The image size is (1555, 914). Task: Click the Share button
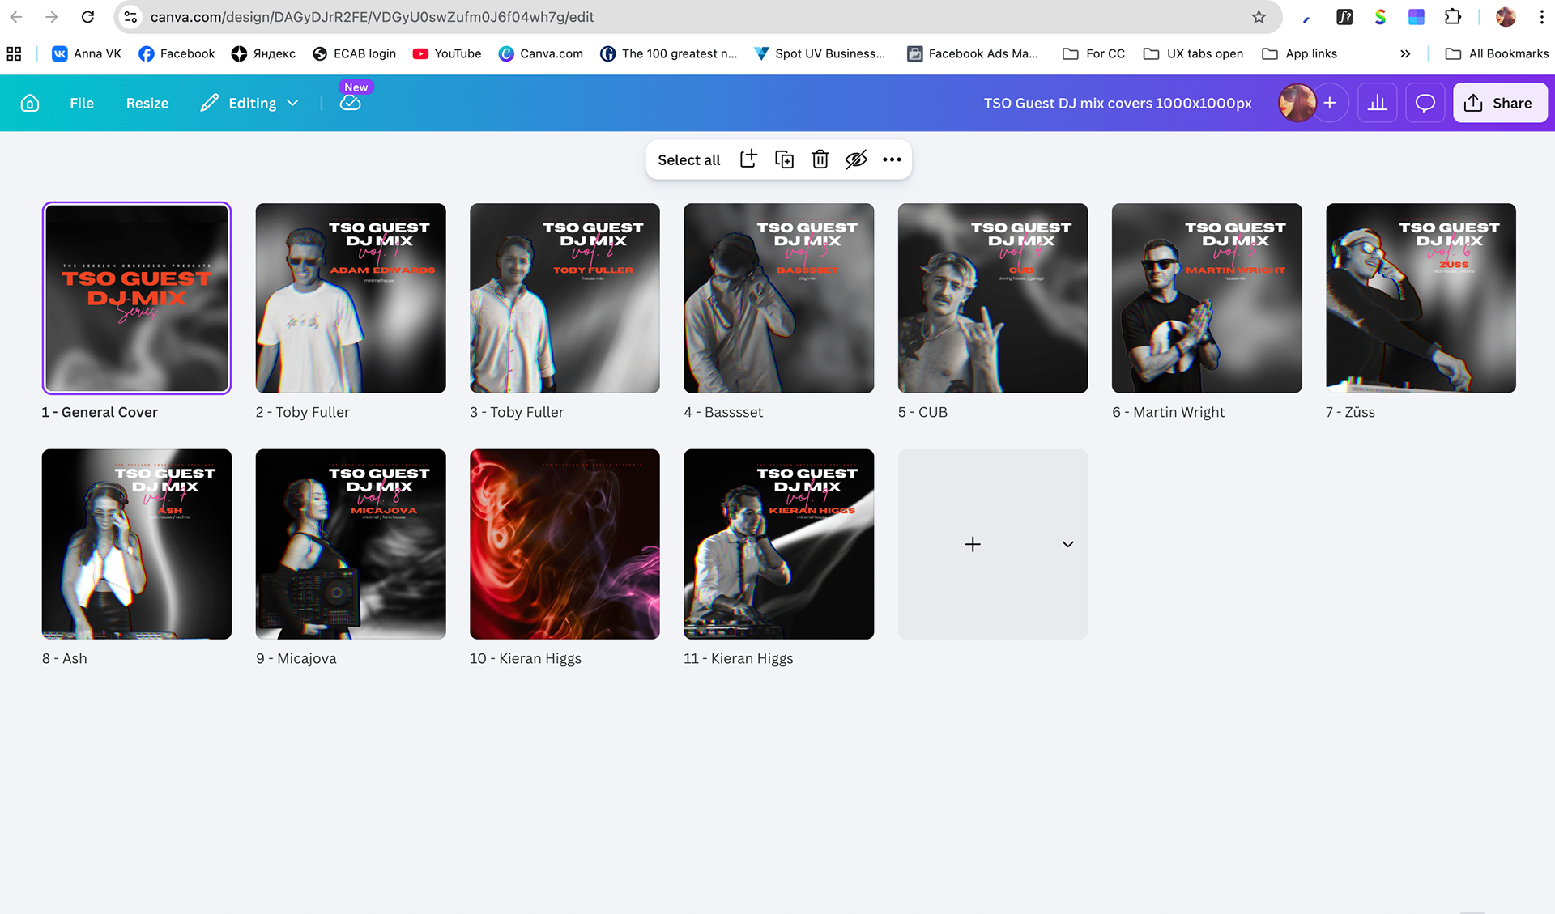click(1499, 103)
